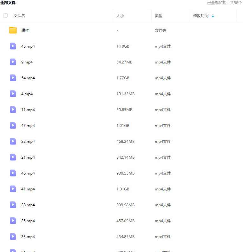
Task: Open the 21.mp4 file name link
Action: coord(28,157)
